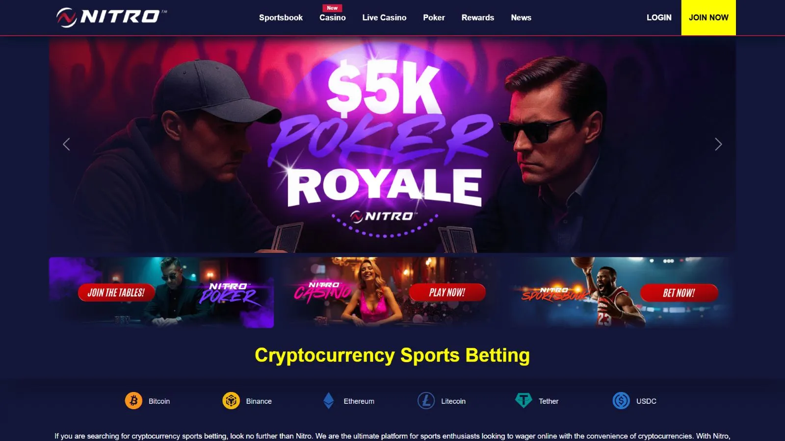Screen dimensions: 785x441
Task: Click the Tether icon
Action: (523, 401)
